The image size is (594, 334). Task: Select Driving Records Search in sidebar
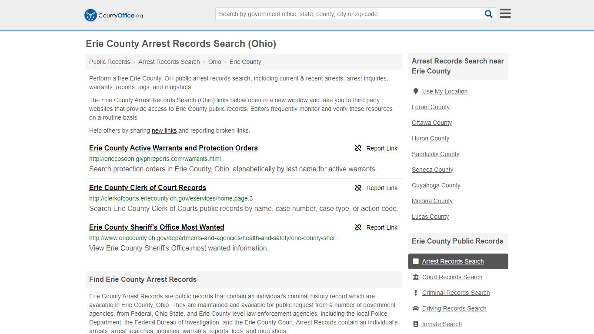[x=454, y=308]
